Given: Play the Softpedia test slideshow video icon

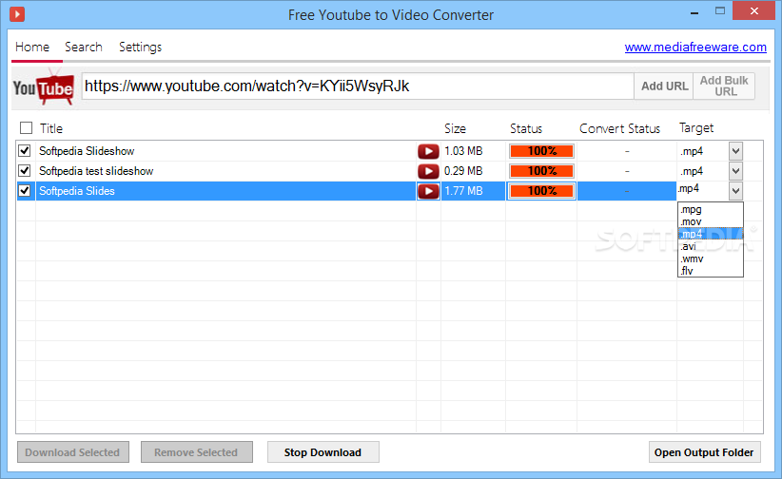Looking at the screenshot, I should pos(428,171).
